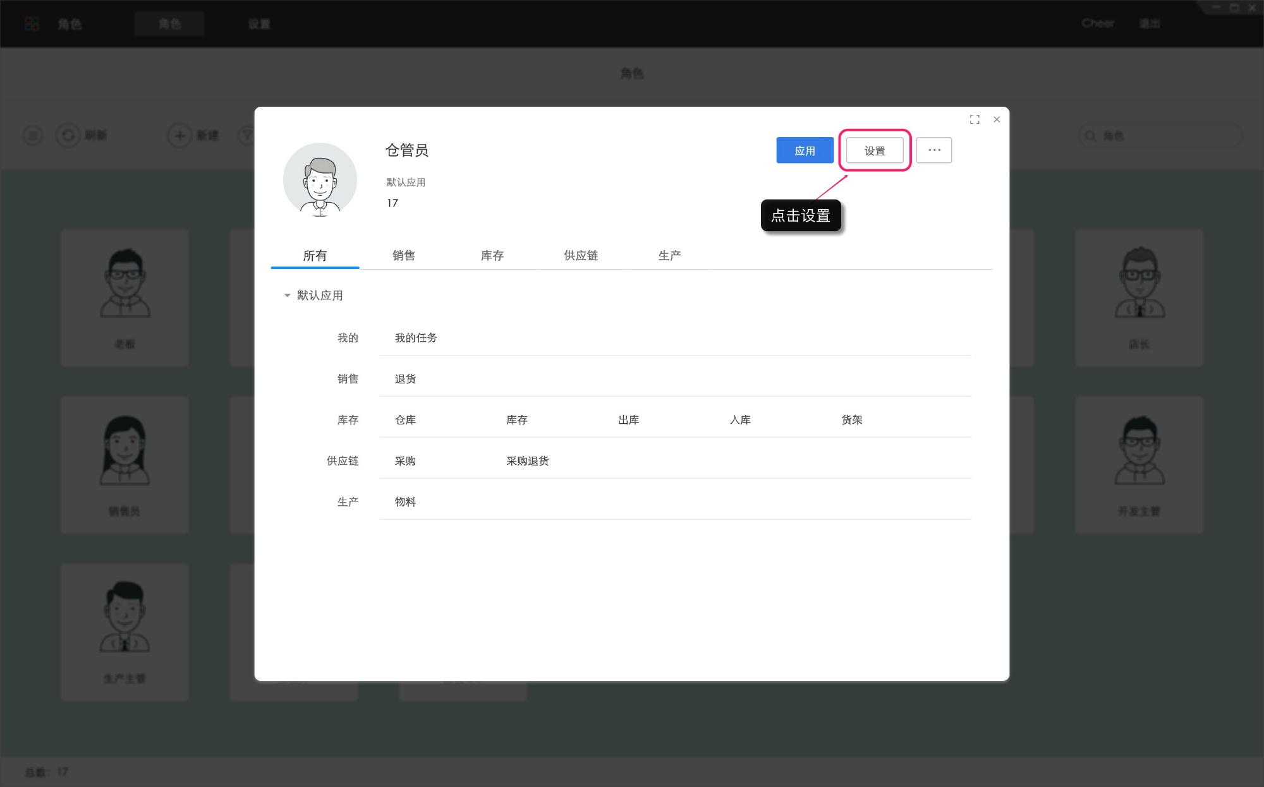1264x787 pixels.
Task: Switch to the 库存 tab
Action: tap(492, 255)
